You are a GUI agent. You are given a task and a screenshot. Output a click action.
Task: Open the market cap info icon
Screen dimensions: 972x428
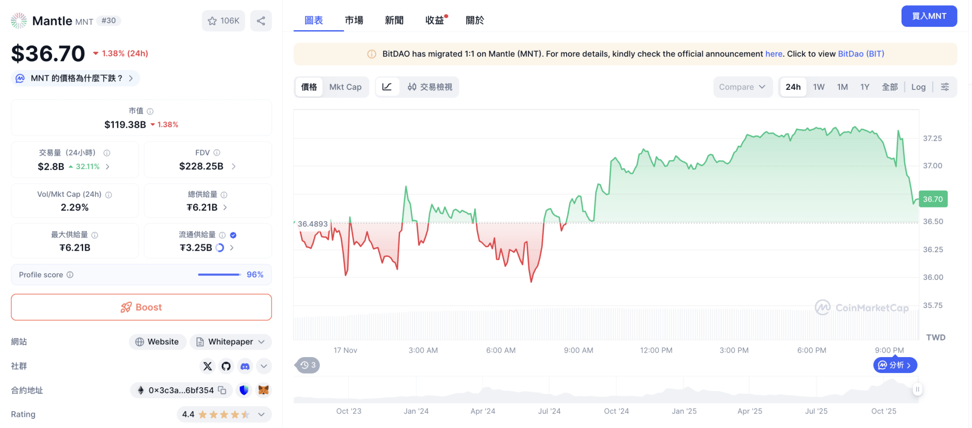[150, 111]
